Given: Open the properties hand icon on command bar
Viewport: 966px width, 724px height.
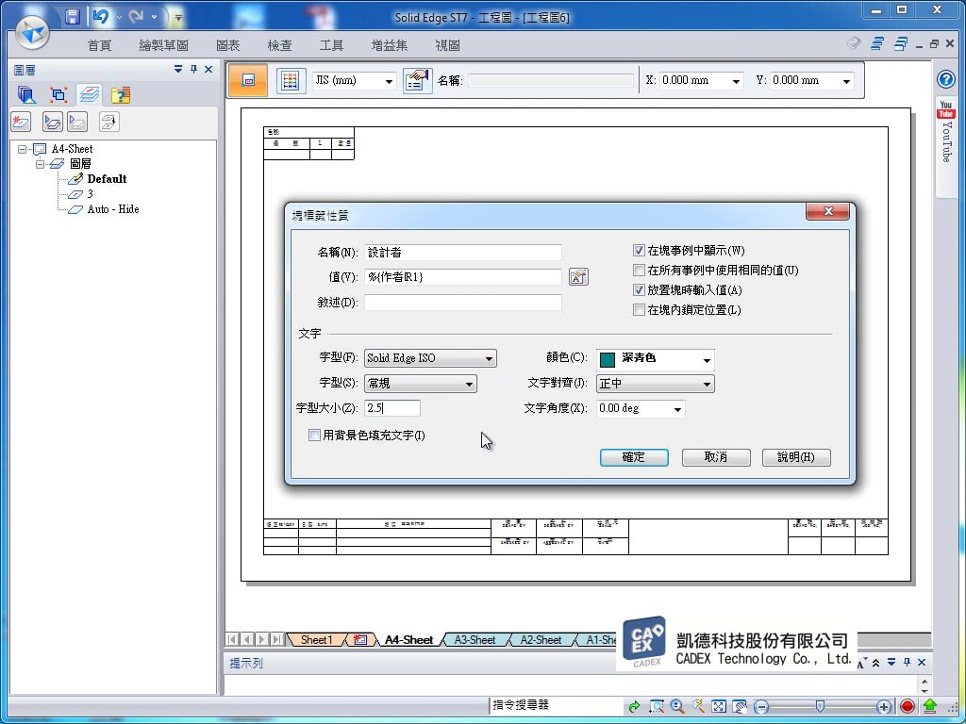Looking at the screenshot, I should pos(418,81).
